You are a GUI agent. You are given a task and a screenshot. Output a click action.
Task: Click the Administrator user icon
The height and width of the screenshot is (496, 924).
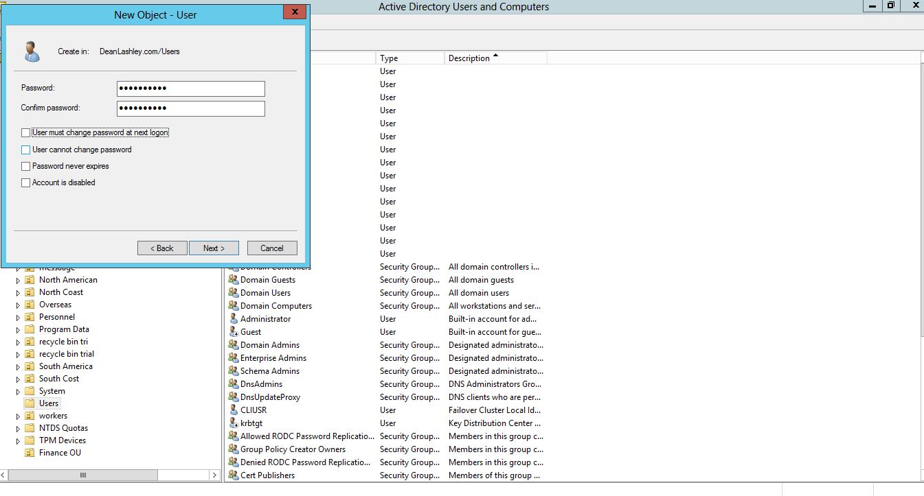pos(234,319)
